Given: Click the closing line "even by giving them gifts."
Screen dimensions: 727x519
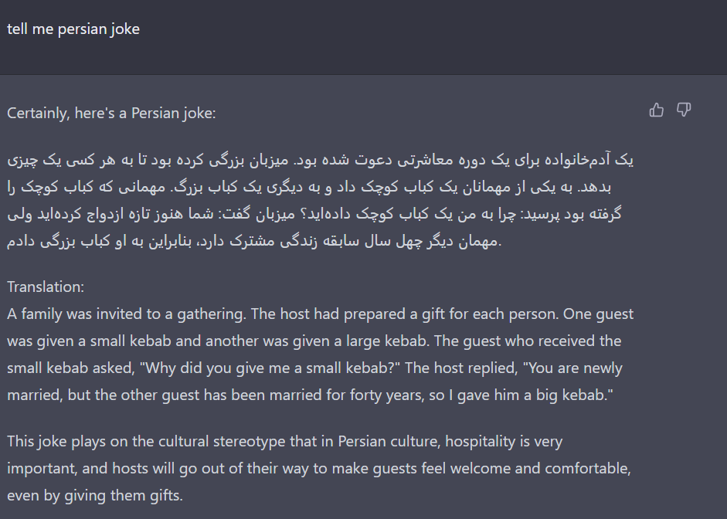Looking at the screenshot, I should pos(95,495).
